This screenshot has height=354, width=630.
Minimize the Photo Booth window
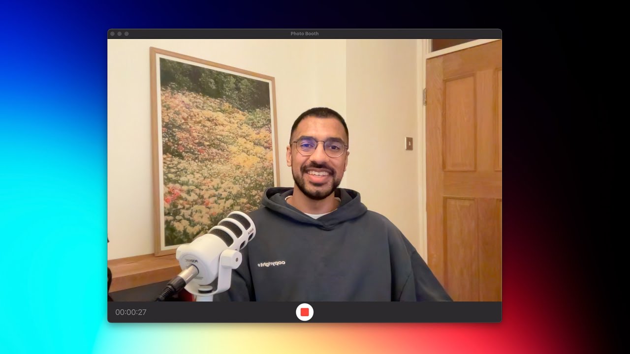tap(120, 34)
